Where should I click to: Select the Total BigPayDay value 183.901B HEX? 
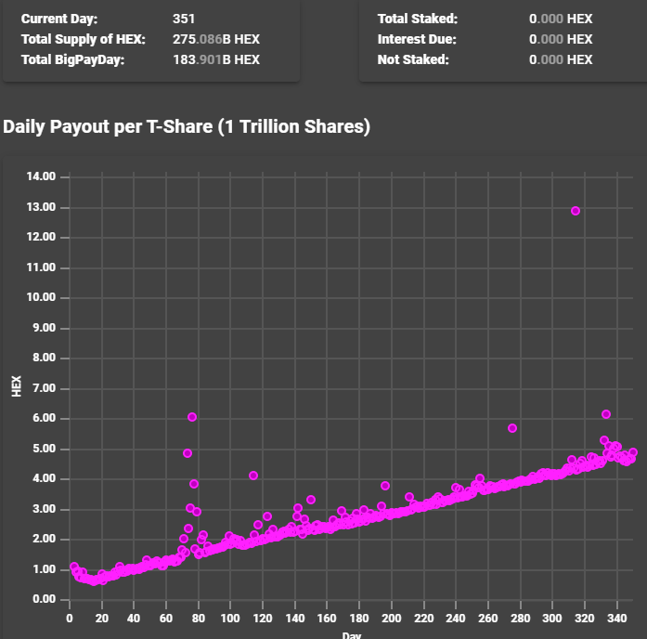216,59
